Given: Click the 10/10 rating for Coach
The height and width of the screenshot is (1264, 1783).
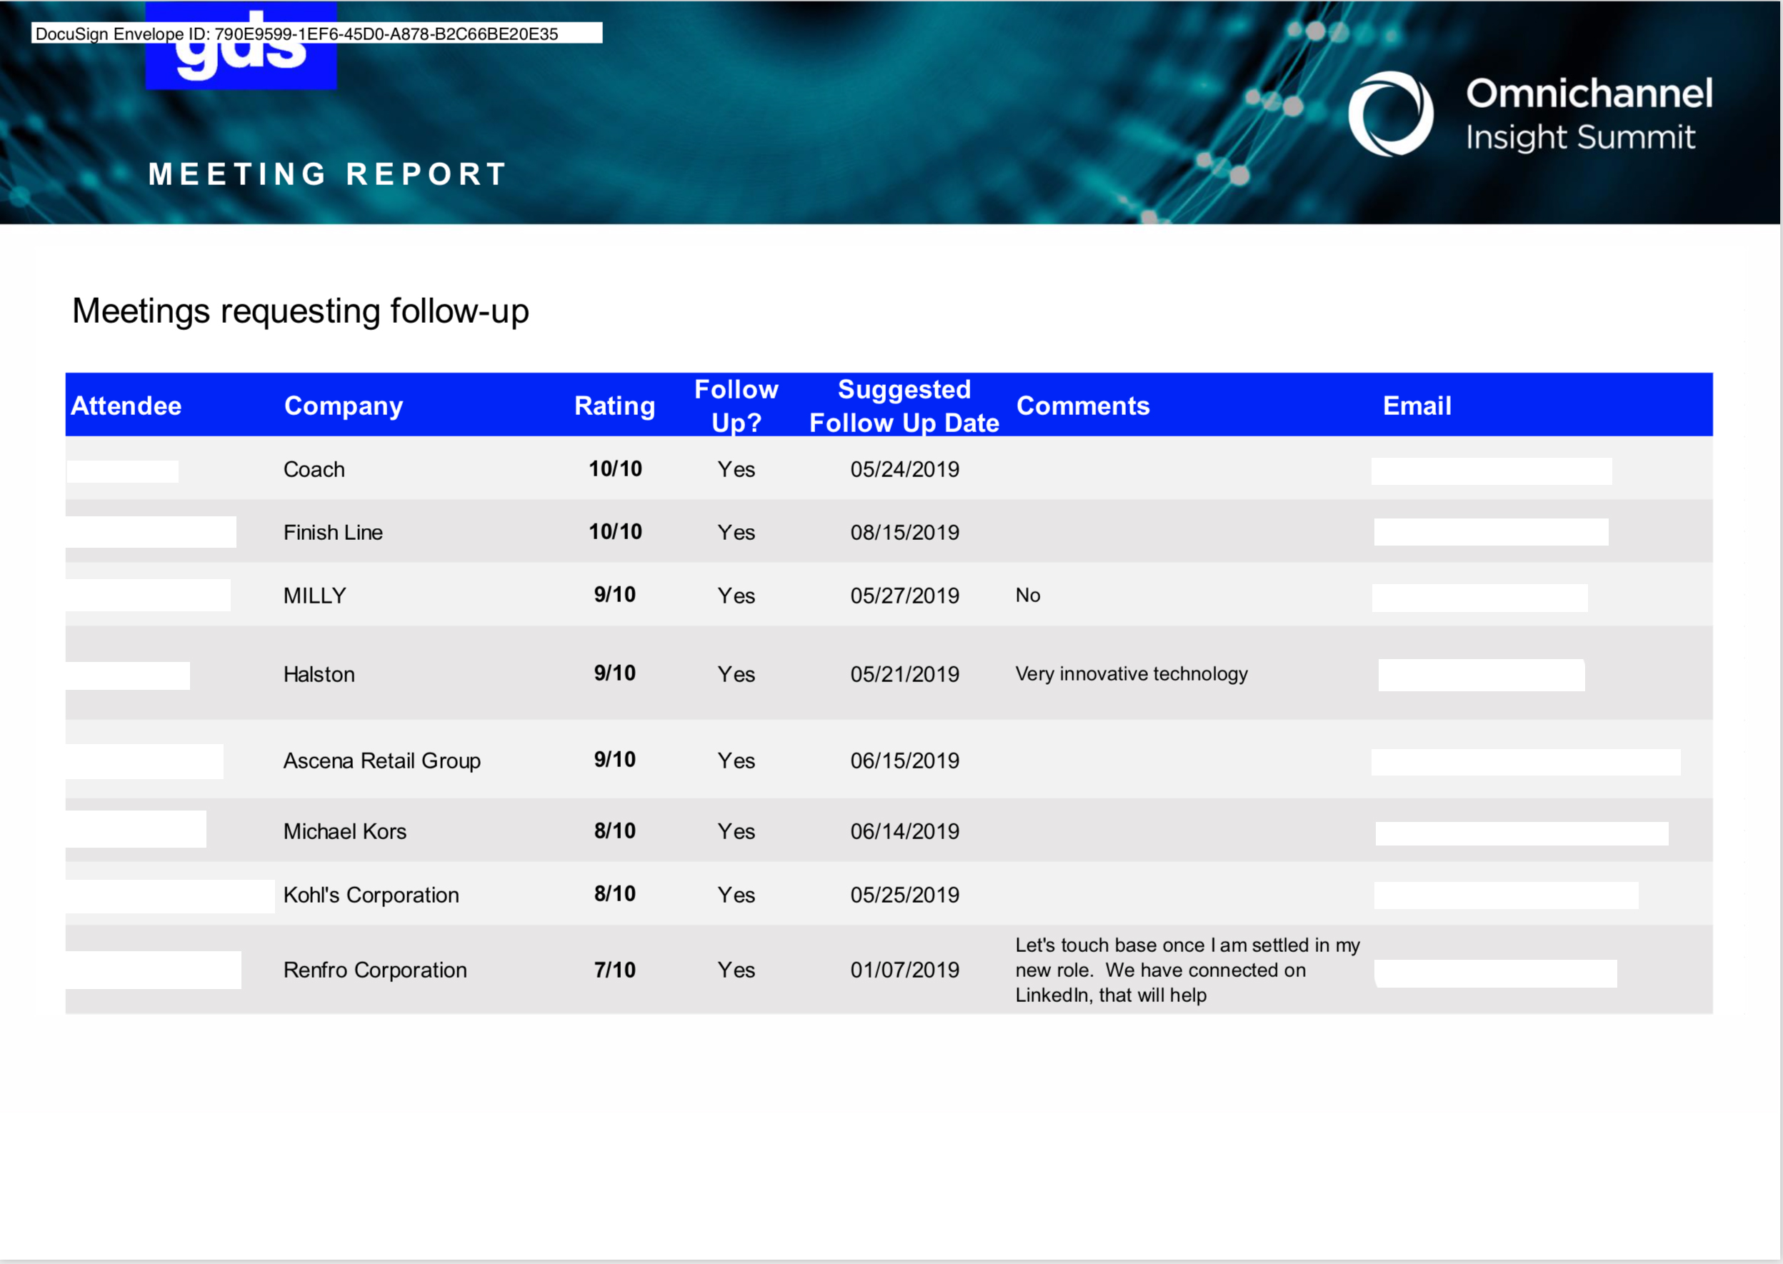Looking at the screenshot, I should (x=615, y=468).
